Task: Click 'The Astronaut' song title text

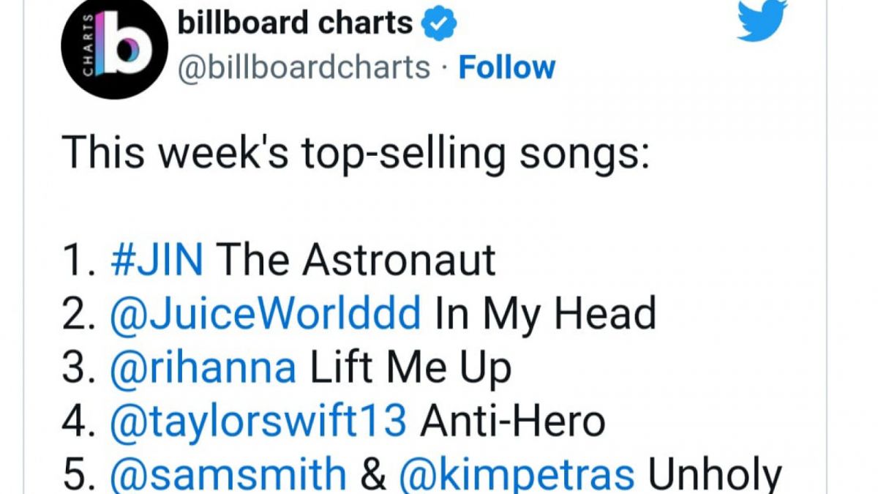Action: click(359, 259)
